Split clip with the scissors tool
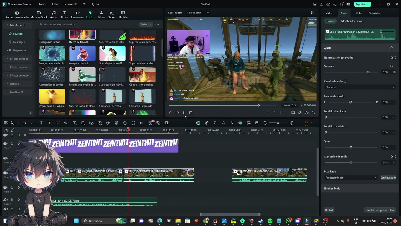Image resolution: width=401 pixels, height=226 pixels. coord(49,123)
